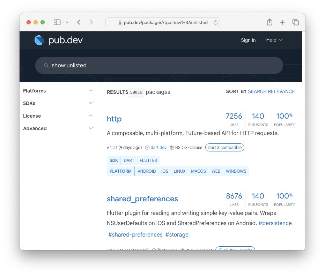Screen dimensions: 325x276
Task: Click the 100% popularity for http
Action: point(285,116)
